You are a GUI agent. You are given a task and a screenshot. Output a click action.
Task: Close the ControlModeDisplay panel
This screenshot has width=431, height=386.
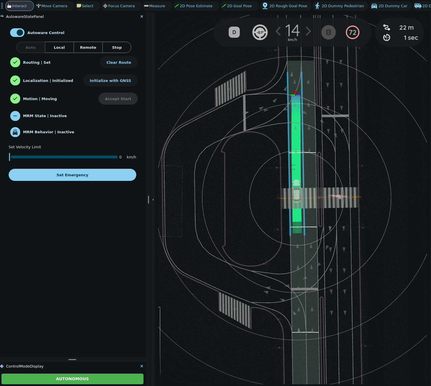[141, 366]
